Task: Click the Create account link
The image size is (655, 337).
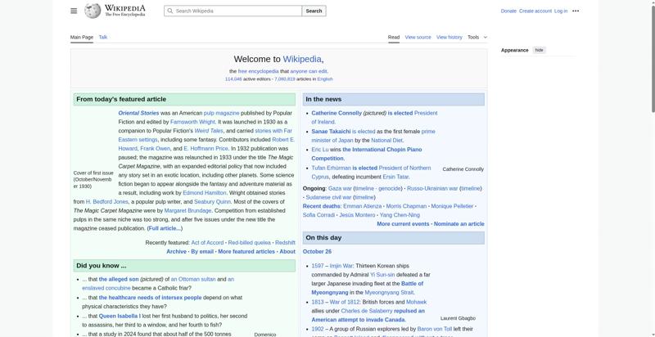Action: point(535,11)
